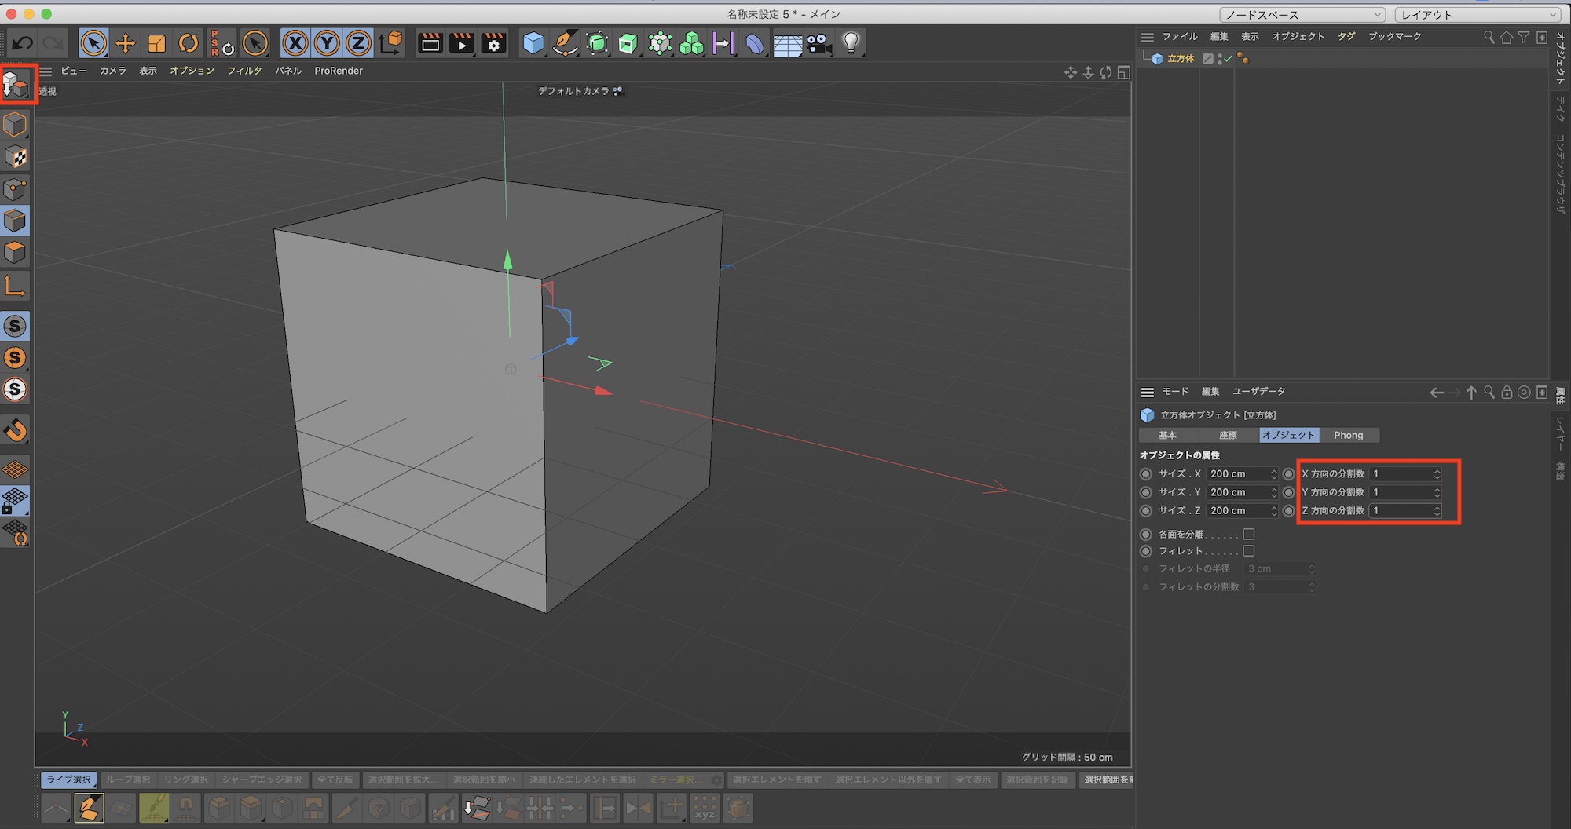Enable the フィレット checkbox

(1249, 551)
